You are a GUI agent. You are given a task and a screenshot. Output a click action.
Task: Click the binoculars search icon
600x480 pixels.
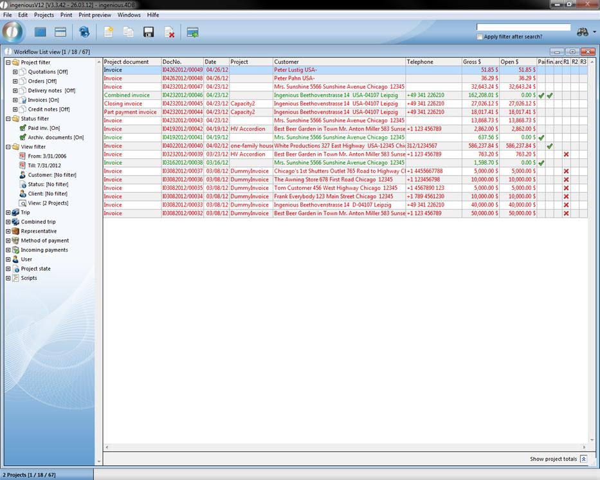point(582,32)
